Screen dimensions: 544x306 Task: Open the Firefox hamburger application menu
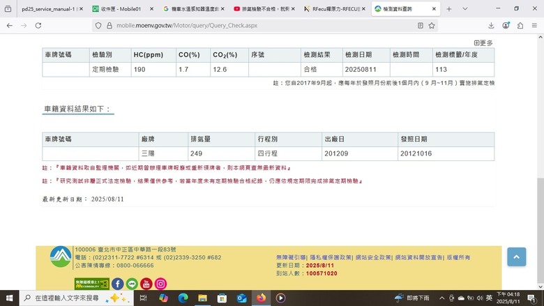pyautogui.click(x=534, y=25)
